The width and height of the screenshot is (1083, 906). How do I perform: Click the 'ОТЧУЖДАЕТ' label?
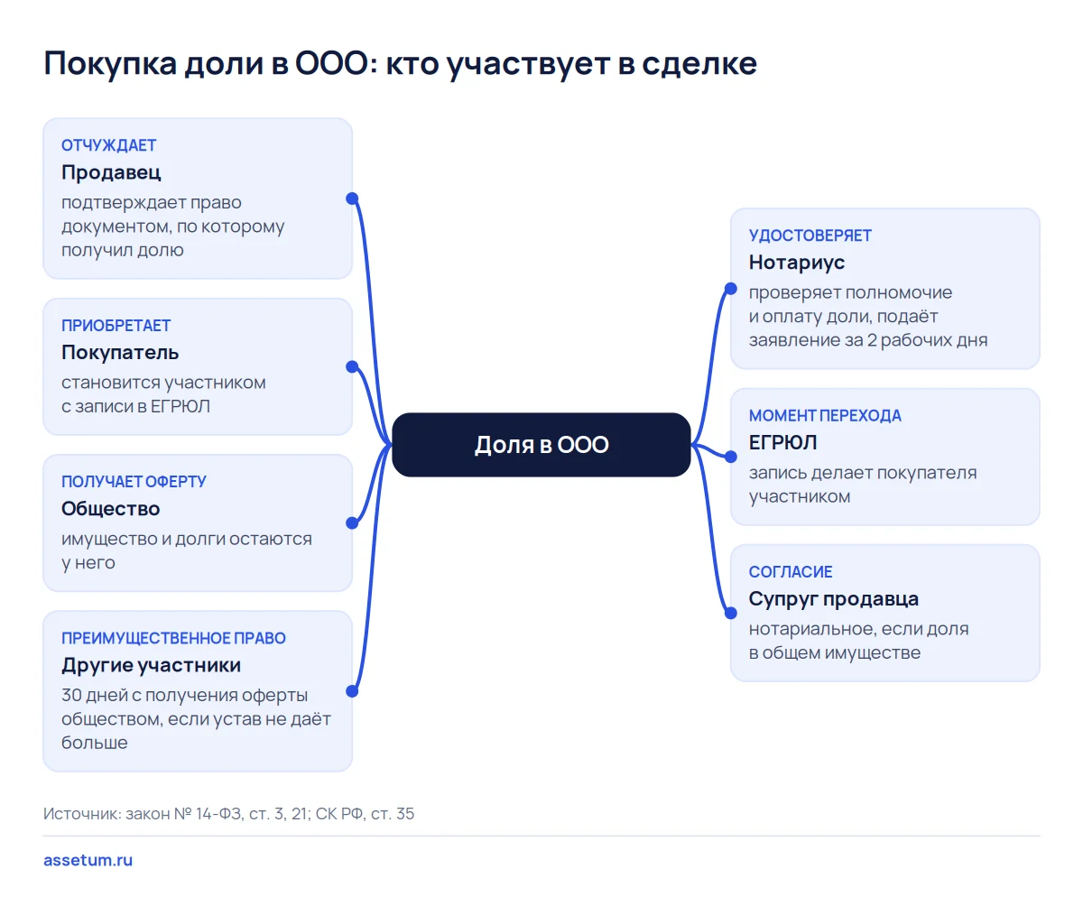(x=109, y=145)
